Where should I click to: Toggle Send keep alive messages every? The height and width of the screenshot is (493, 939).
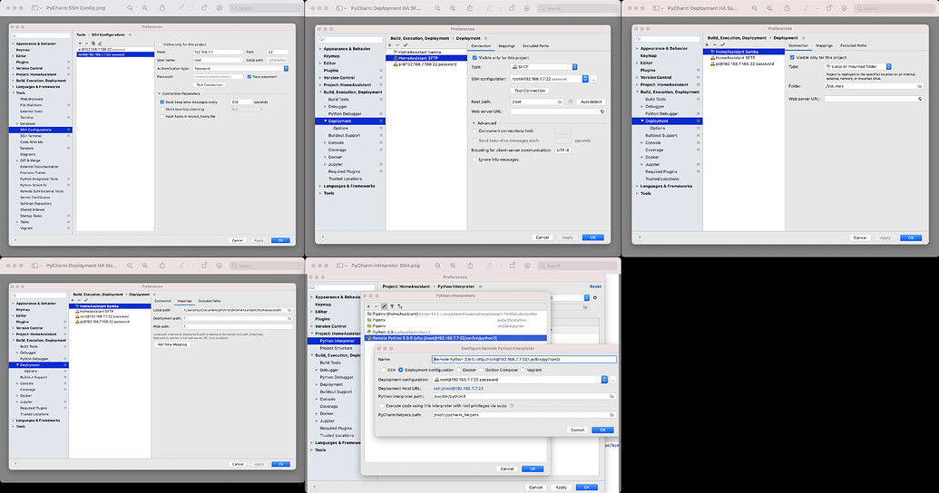pos(162,102)
